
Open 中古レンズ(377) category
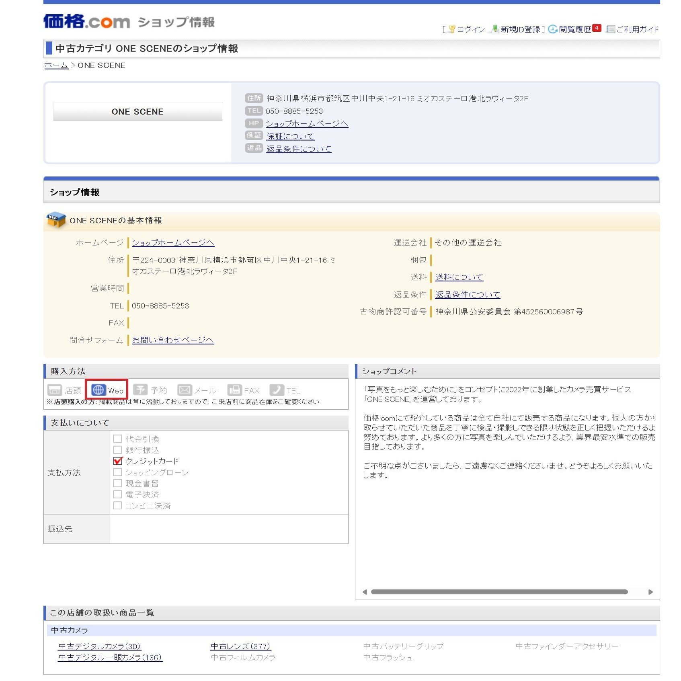240,646
